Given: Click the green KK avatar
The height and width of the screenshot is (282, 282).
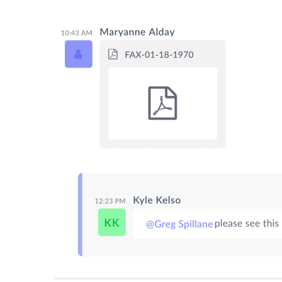Looking at the screenshot, I should coord(112,222).
